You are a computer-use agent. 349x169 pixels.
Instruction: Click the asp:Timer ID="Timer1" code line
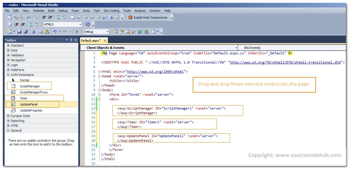click(x=155, y=122)
